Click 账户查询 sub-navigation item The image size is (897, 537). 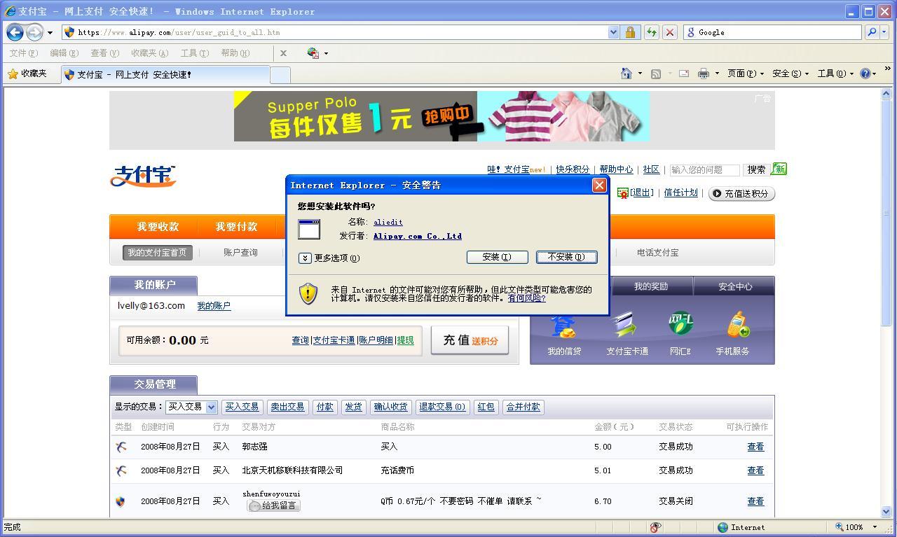pos(240,253)
